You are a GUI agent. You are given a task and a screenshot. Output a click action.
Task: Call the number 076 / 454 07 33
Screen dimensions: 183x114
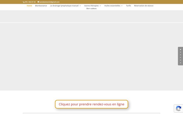click(x=30, y=2)
